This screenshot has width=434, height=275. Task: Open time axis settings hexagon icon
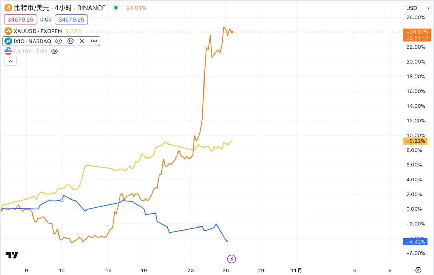[x=418, y=270]
